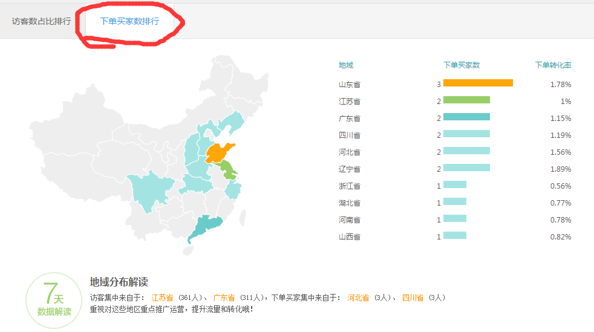Select 河南省 row label
This screenshot has width=594, height=332.
350,220
